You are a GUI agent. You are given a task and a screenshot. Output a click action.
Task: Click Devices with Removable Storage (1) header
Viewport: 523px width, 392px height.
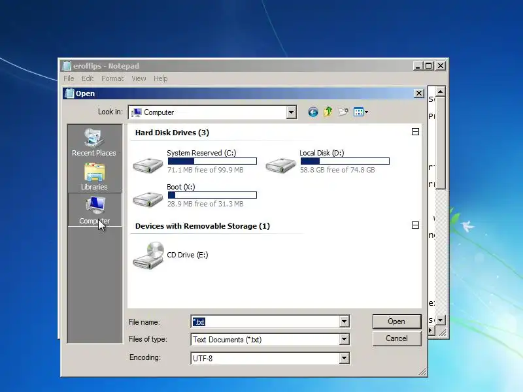203,226
